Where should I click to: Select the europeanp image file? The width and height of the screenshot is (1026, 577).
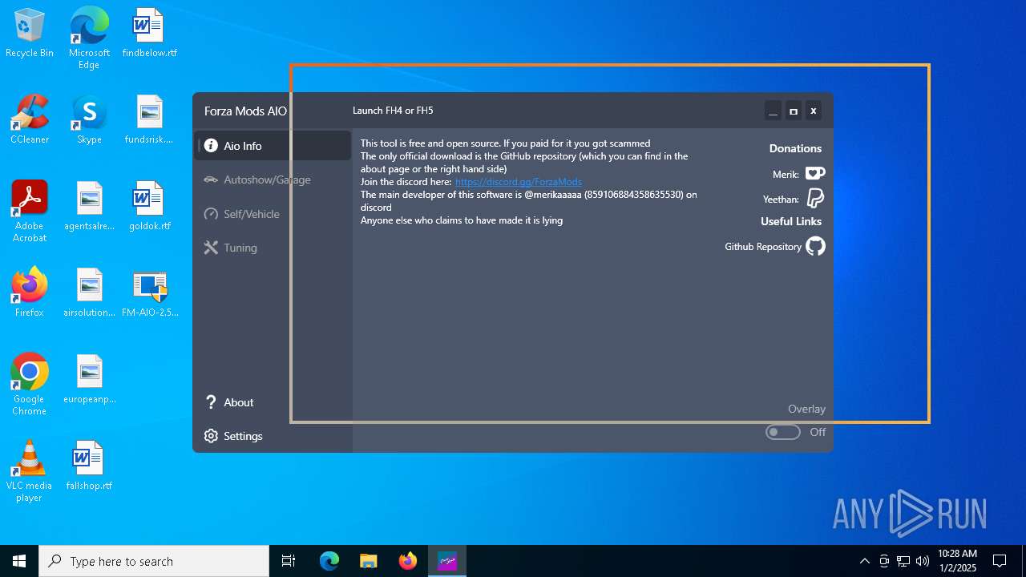(x=89, y=379)
